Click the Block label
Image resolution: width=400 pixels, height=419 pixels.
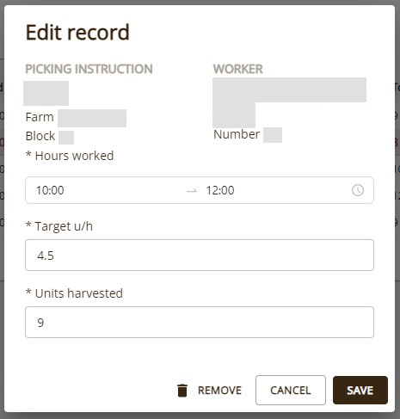click(40, 136)
